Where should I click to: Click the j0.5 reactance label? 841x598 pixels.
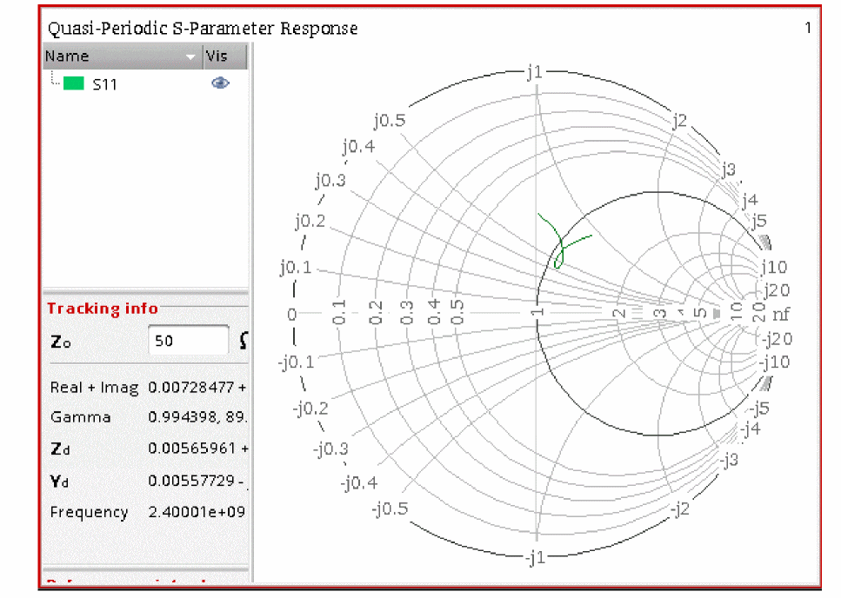click(x=390, y=120)
